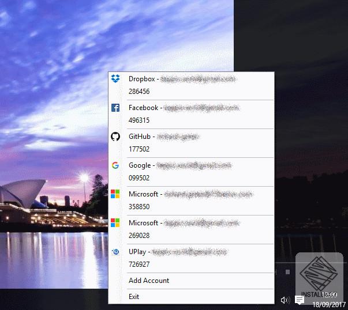Image resolution: width=348 pixels, height=310 pixels.
Task: Copy GitHub code 177502
Action: [139, 149]
